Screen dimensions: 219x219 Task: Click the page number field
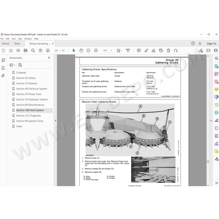pyautogui.click(x=56, y=51)
